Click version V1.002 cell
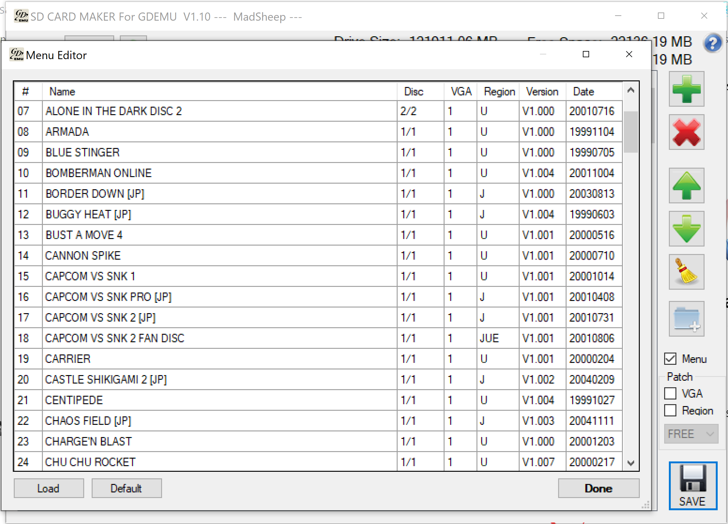Image resolution: width=728 pixels, height=524 pixels. click(542, 379)
